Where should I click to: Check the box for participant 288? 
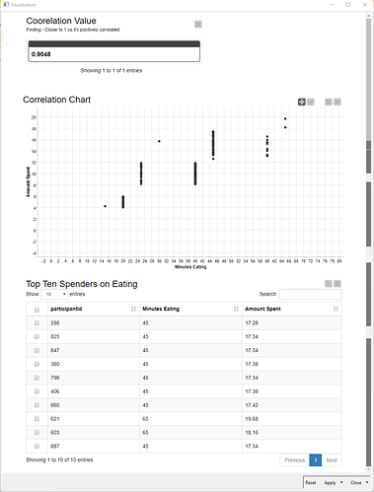coord(37,322)
